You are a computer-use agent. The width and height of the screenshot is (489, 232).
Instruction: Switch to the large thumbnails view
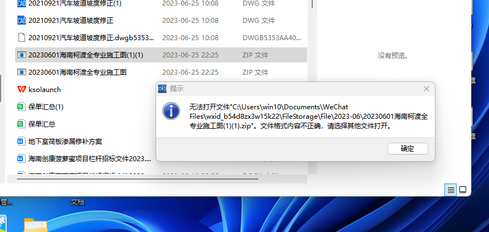(463, 190)
